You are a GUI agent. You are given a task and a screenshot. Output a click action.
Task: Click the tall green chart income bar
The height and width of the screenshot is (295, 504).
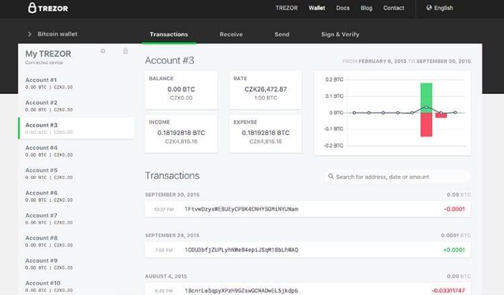pos(426,97)
